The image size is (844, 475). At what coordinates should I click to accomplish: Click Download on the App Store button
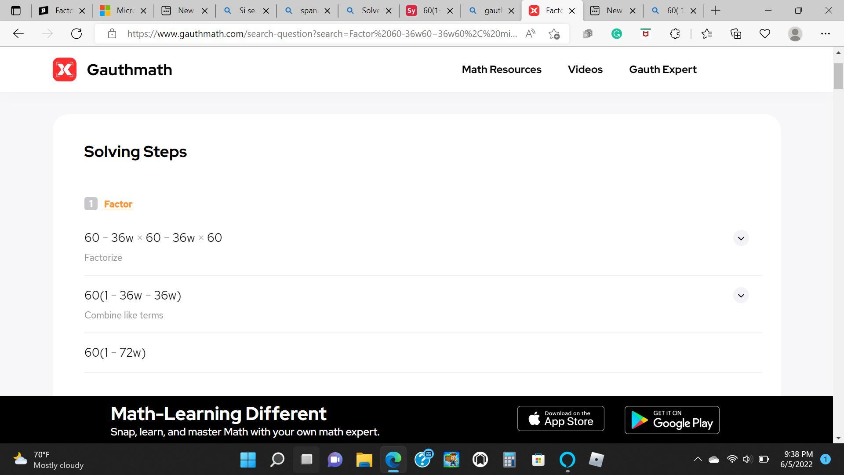tap(560, 419)
